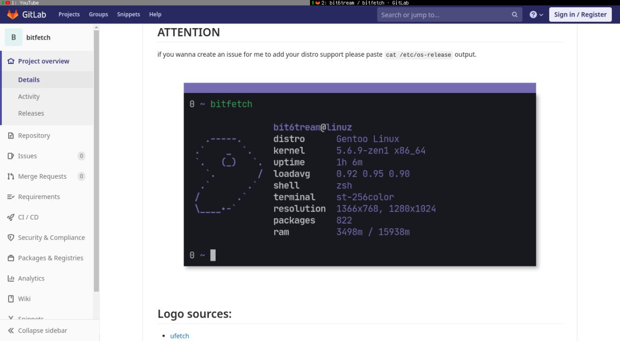Click Collapse sidebar label
The width and height of the screenshot is (620, 341).
(x=43, y=330)
